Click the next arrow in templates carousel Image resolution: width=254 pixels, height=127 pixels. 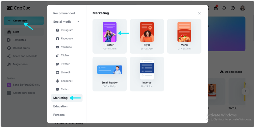[245, 91]
